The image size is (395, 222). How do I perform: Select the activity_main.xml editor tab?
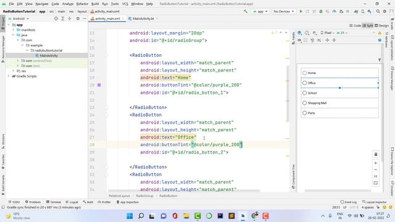click(107, 18)
